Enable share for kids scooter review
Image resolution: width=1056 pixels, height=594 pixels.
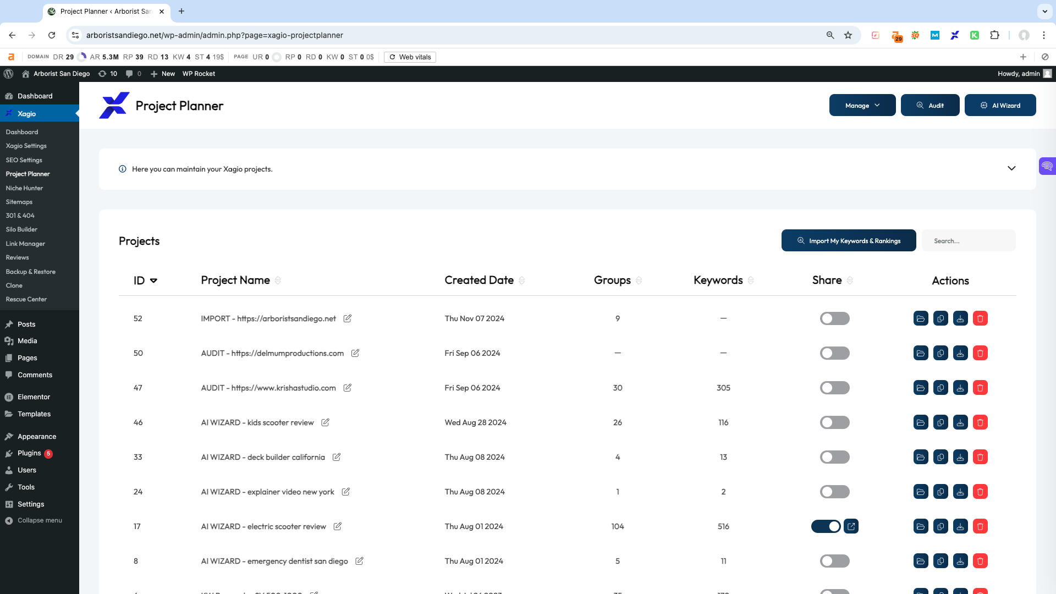pos(834,422)
